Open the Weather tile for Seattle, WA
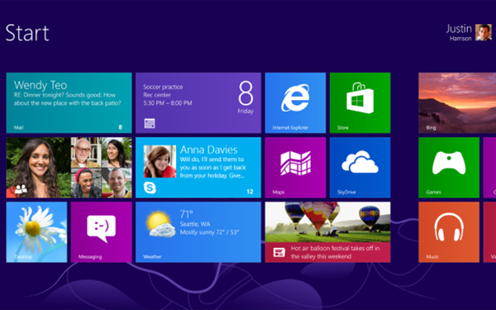The width and height of the screenshot is (496, 310). click(x=198, y=232)
